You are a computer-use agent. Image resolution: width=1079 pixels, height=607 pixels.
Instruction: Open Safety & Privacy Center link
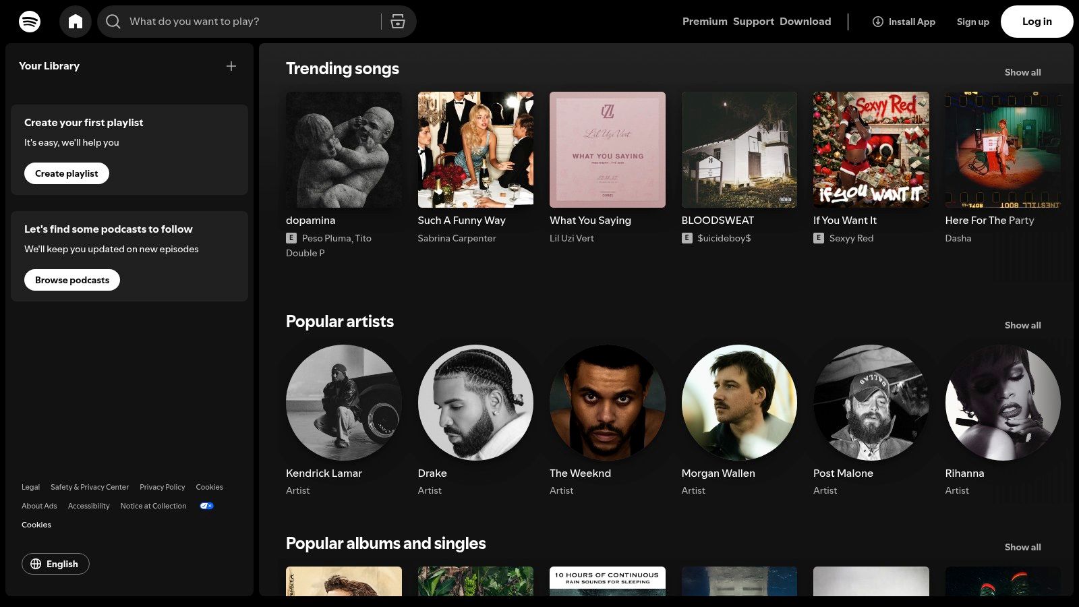coord(90,487)
